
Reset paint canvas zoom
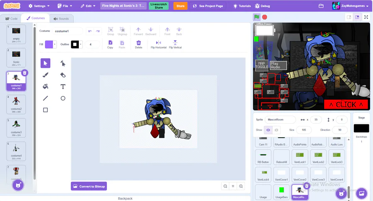(x=233, y=186)
